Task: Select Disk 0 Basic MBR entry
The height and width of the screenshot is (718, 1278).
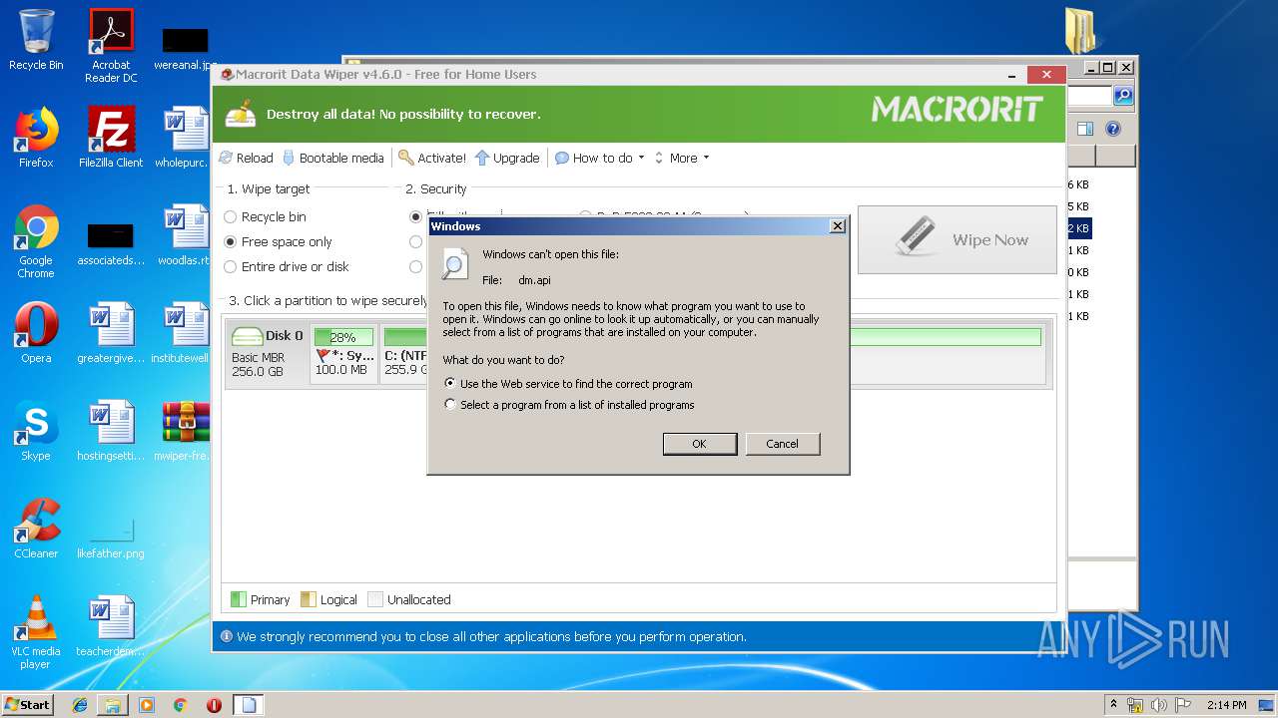Action: click(267, 353)
